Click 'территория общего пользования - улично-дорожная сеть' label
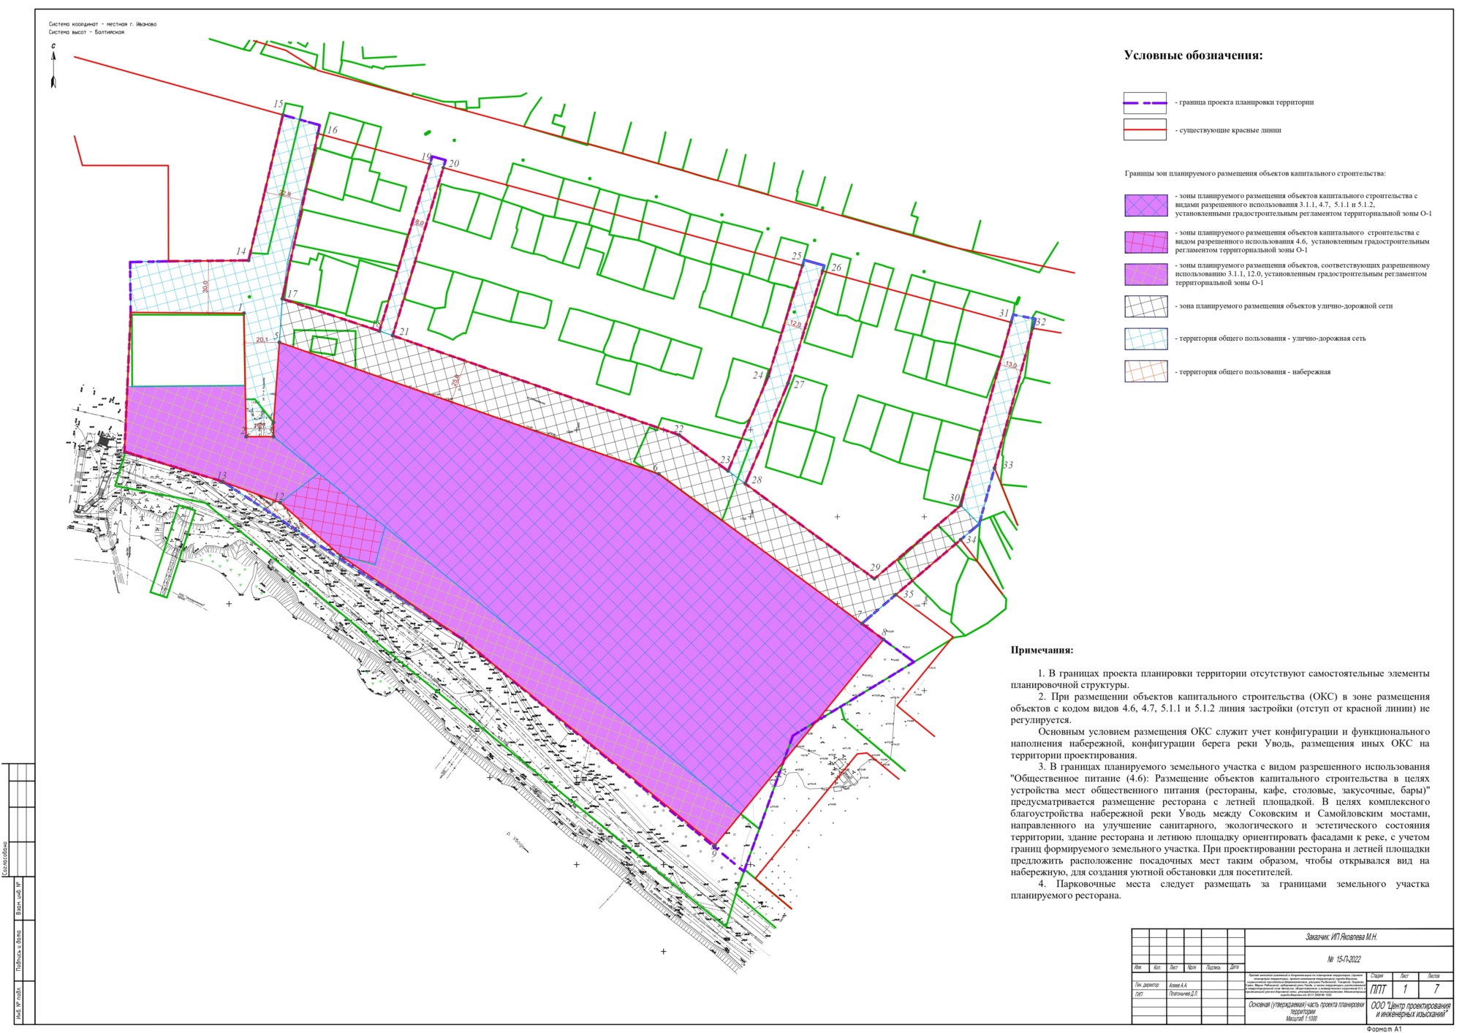 tap(1270, 338)
